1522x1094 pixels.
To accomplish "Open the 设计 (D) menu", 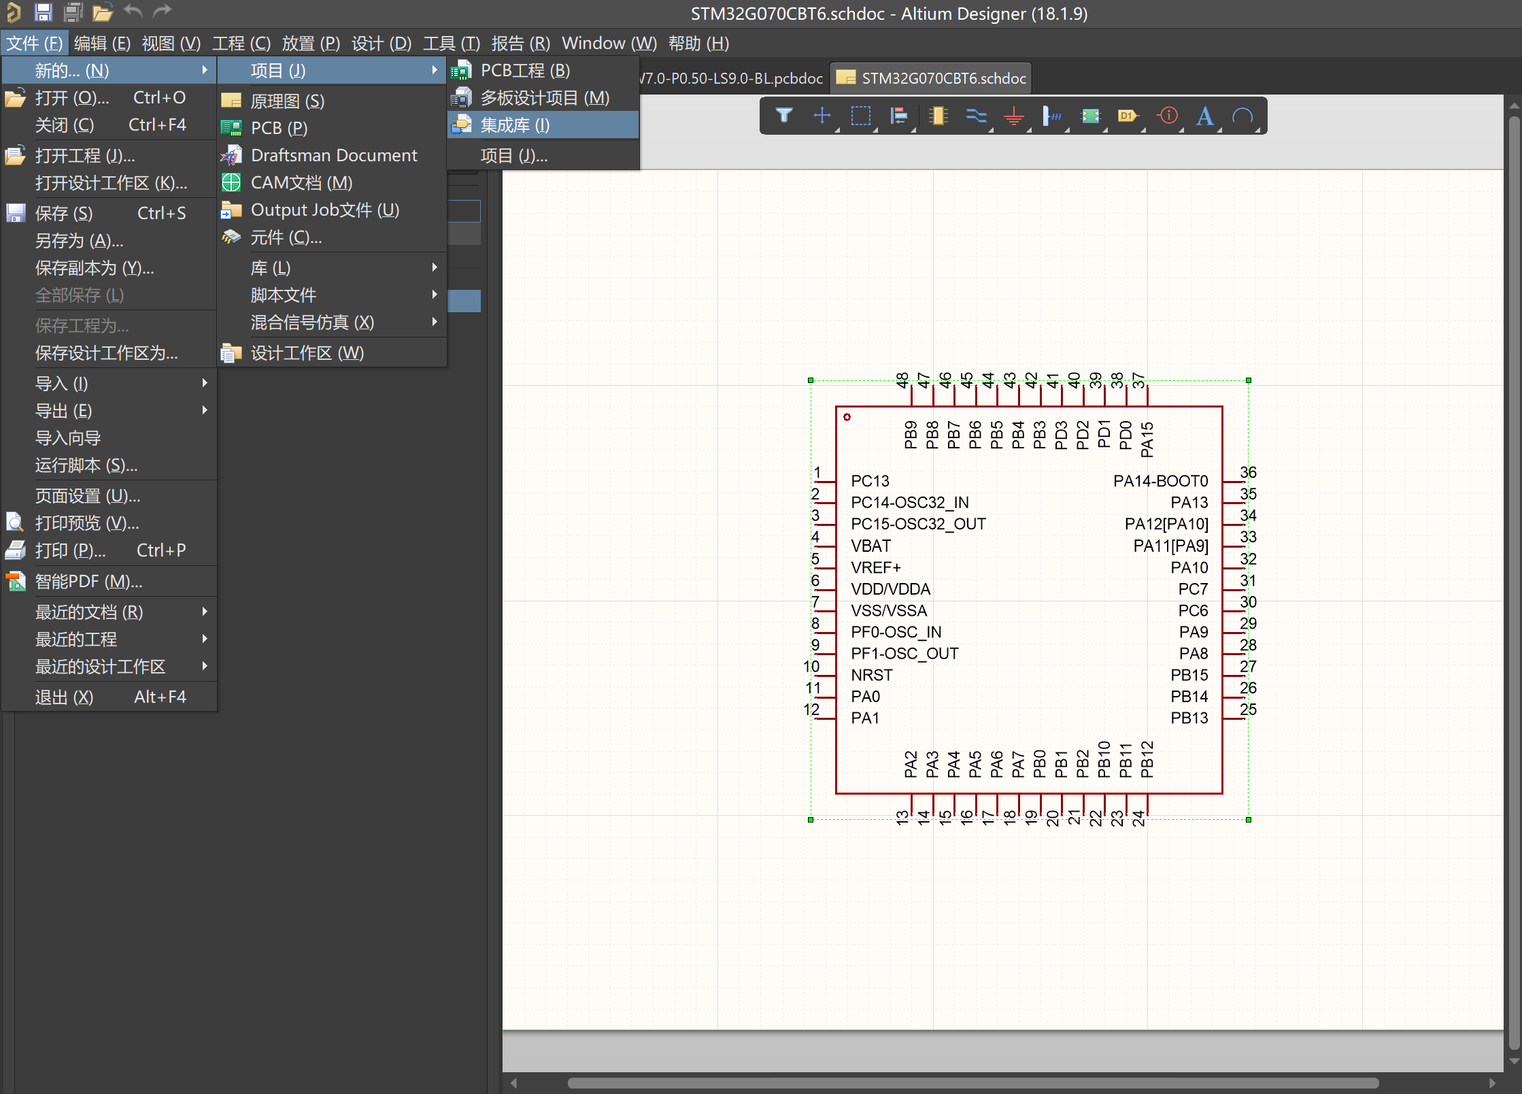I will (382, 43).
